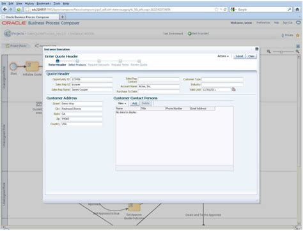Screen dimensions: 303x231
Task: Bookmark page with the URL bar star
Action: [217, 10]
